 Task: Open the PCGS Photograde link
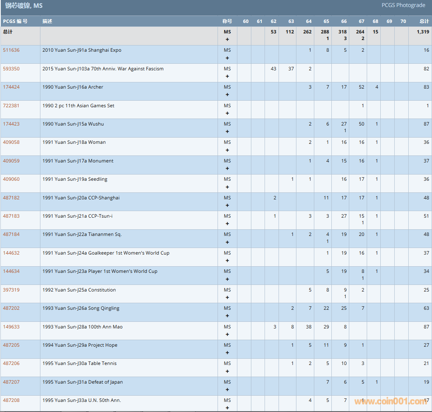click(403, 5)
